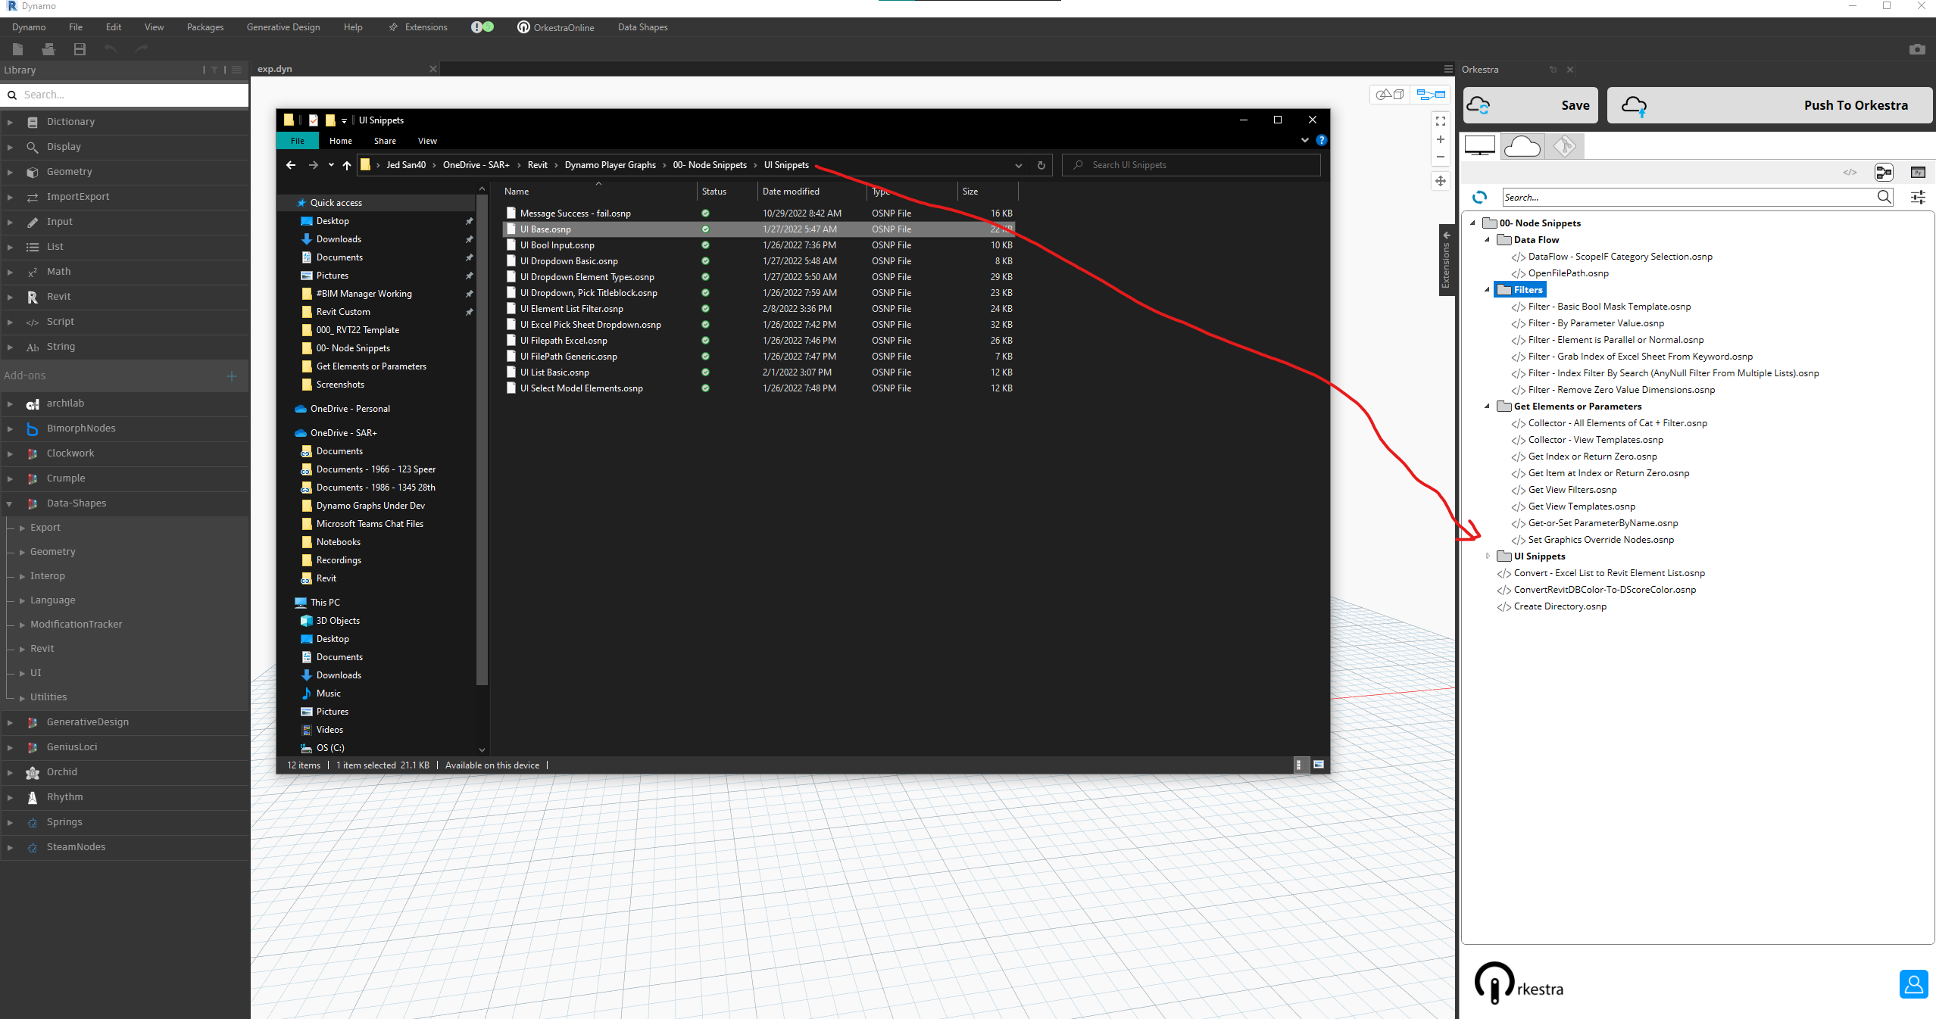Switch to geometry preview mode using the shapes toggle

point(1391,94)
